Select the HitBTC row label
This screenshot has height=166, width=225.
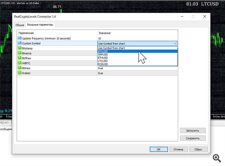[x=26, y=63]
